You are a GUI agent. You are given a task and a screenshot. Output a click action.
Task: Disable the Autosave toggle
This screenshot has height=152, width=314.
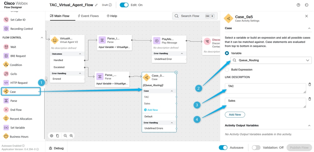223,148
